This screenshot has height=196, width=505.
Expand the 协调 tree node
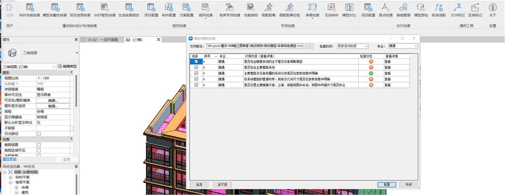click(16, 188)
